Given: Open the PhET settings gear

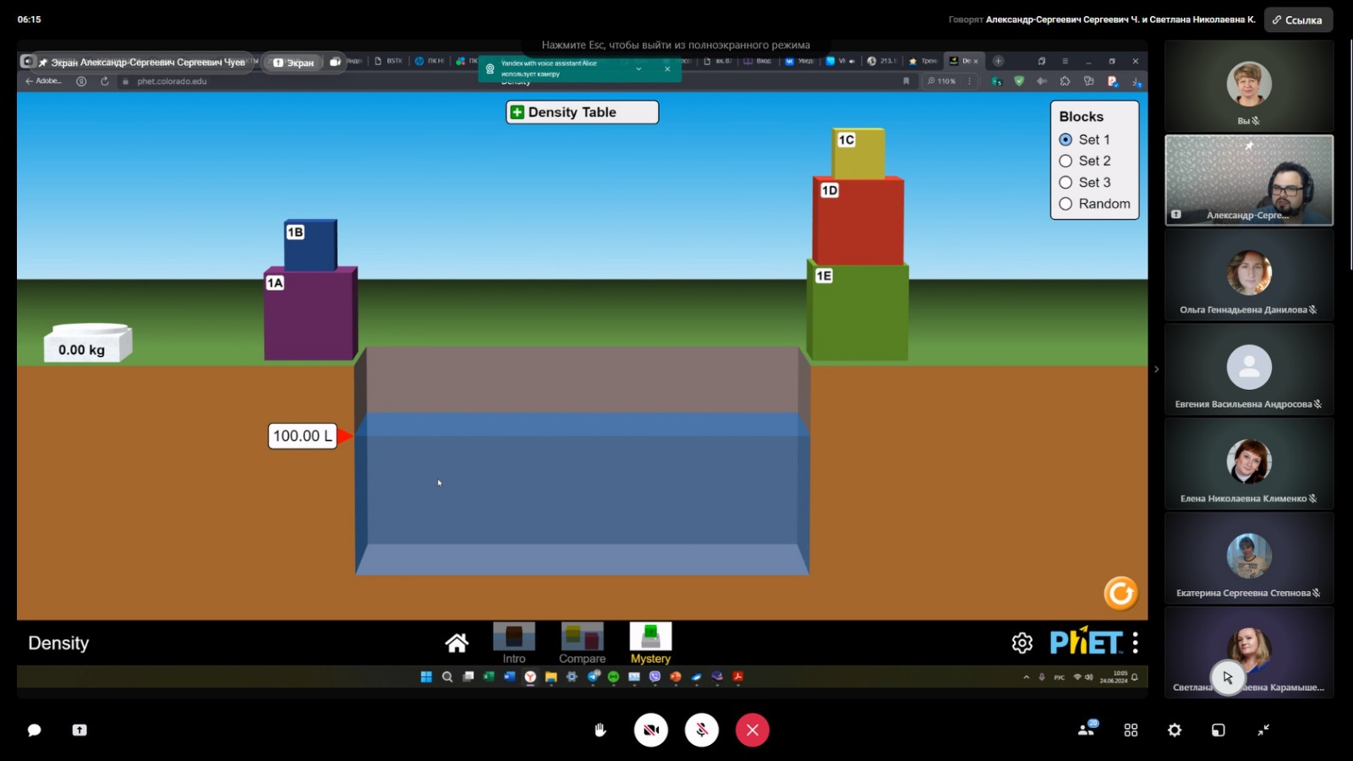Looking at the screenshot, I should point(1022,643).
